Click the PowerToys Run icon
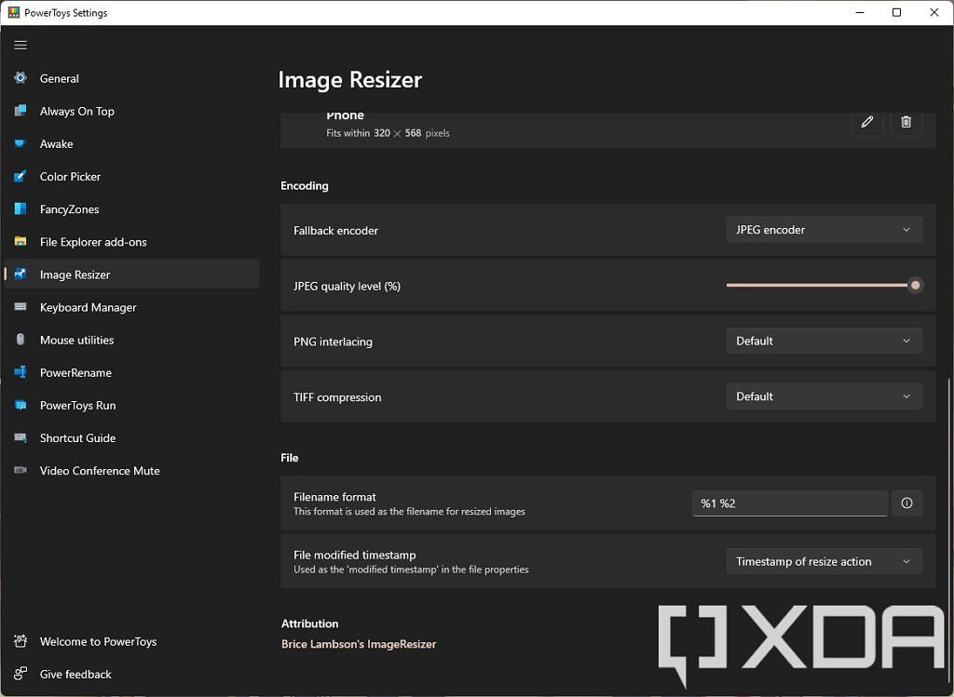954x697 pixels. (20, 405)
